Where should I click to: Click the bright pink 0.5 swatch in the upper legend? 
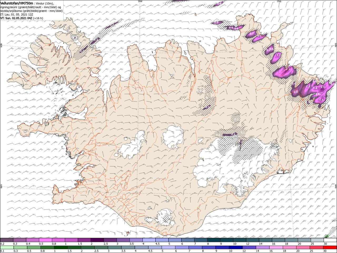pos(45,240)
